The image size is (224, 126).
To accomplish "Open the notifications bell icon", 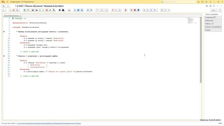I will click(198, 2).
